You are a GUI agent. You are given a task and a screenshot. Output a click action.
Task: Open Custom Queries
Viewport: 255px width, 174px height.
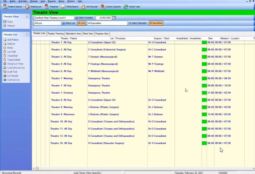coord(111,7)
